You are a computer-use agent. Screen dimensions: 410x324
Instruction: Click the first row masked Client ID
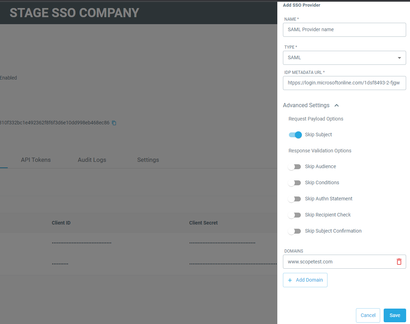click(x=81, y=243)
